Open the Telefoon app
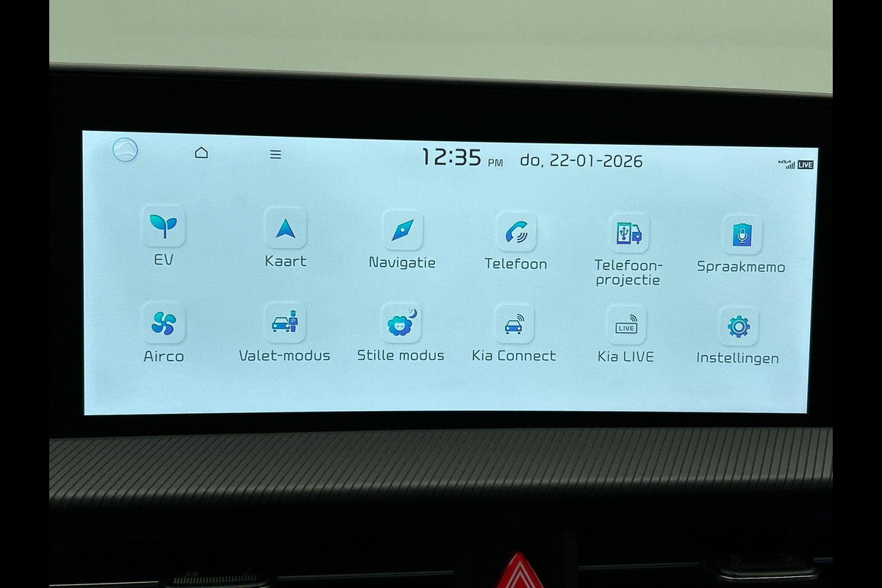The width and height of the screenshot is (882, 588). point(516,232)
